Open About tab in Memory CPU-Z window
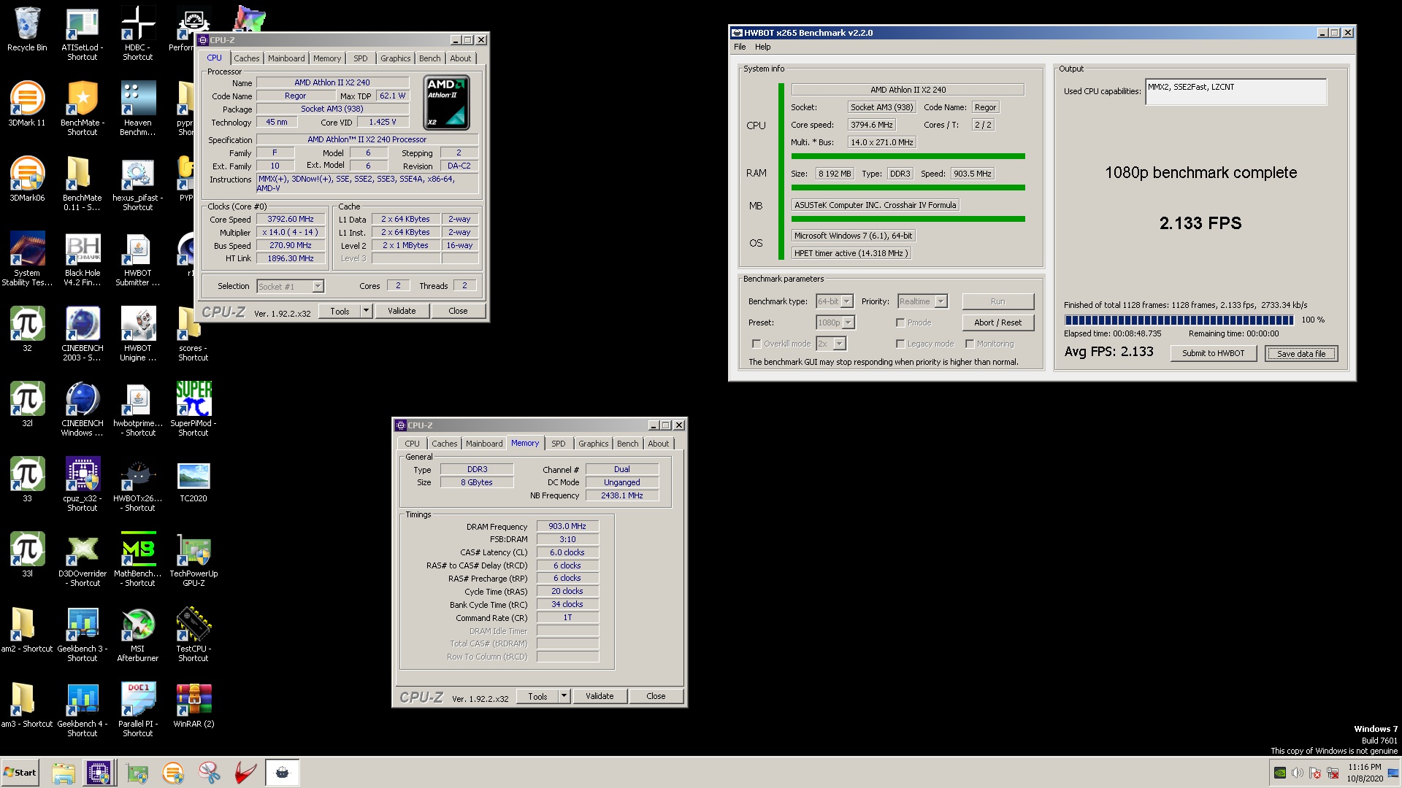This screenshot has height=788, width=1402. pos(658,444)
